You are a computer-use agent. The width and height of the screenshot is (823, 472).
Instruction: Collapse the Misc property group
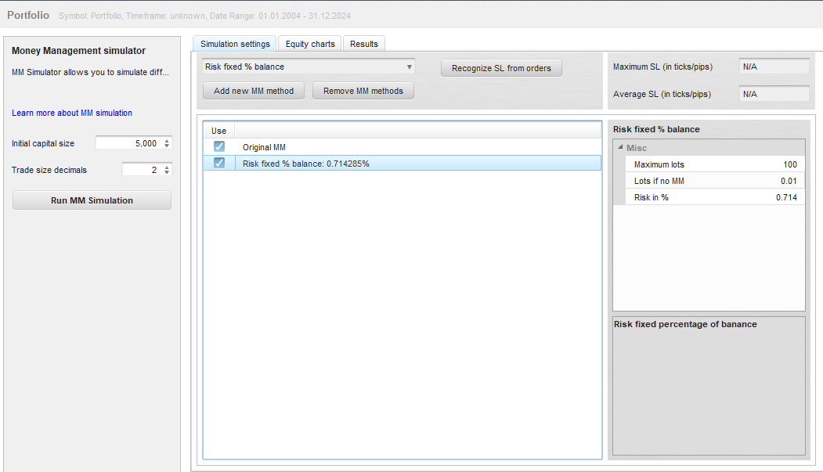click(620, 148)
